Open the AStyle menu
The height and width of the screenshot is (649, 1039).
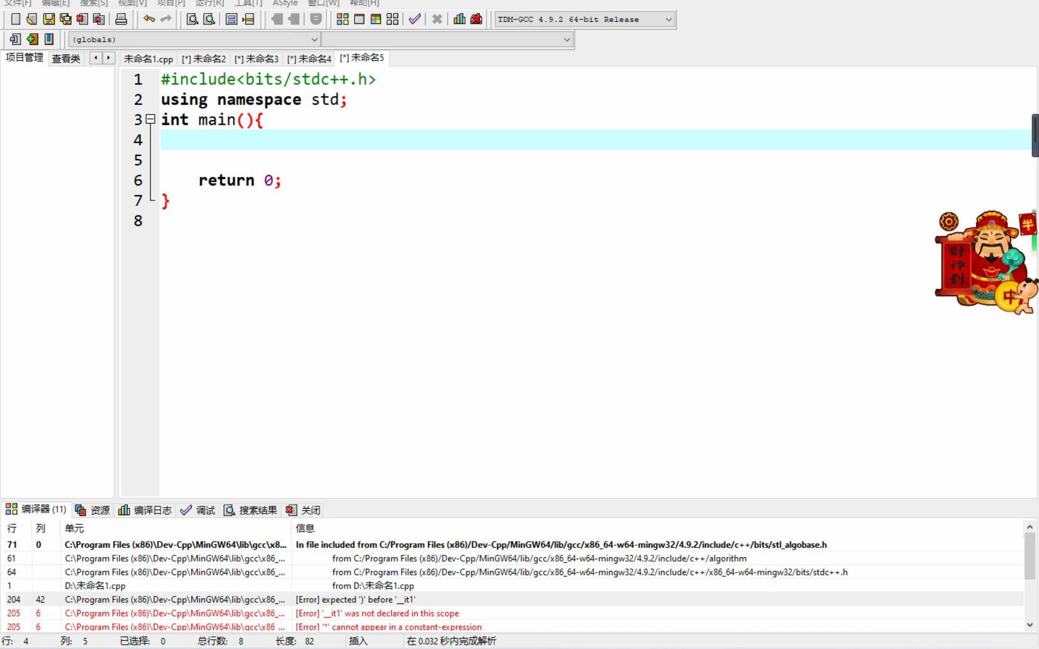pos(284,3)
